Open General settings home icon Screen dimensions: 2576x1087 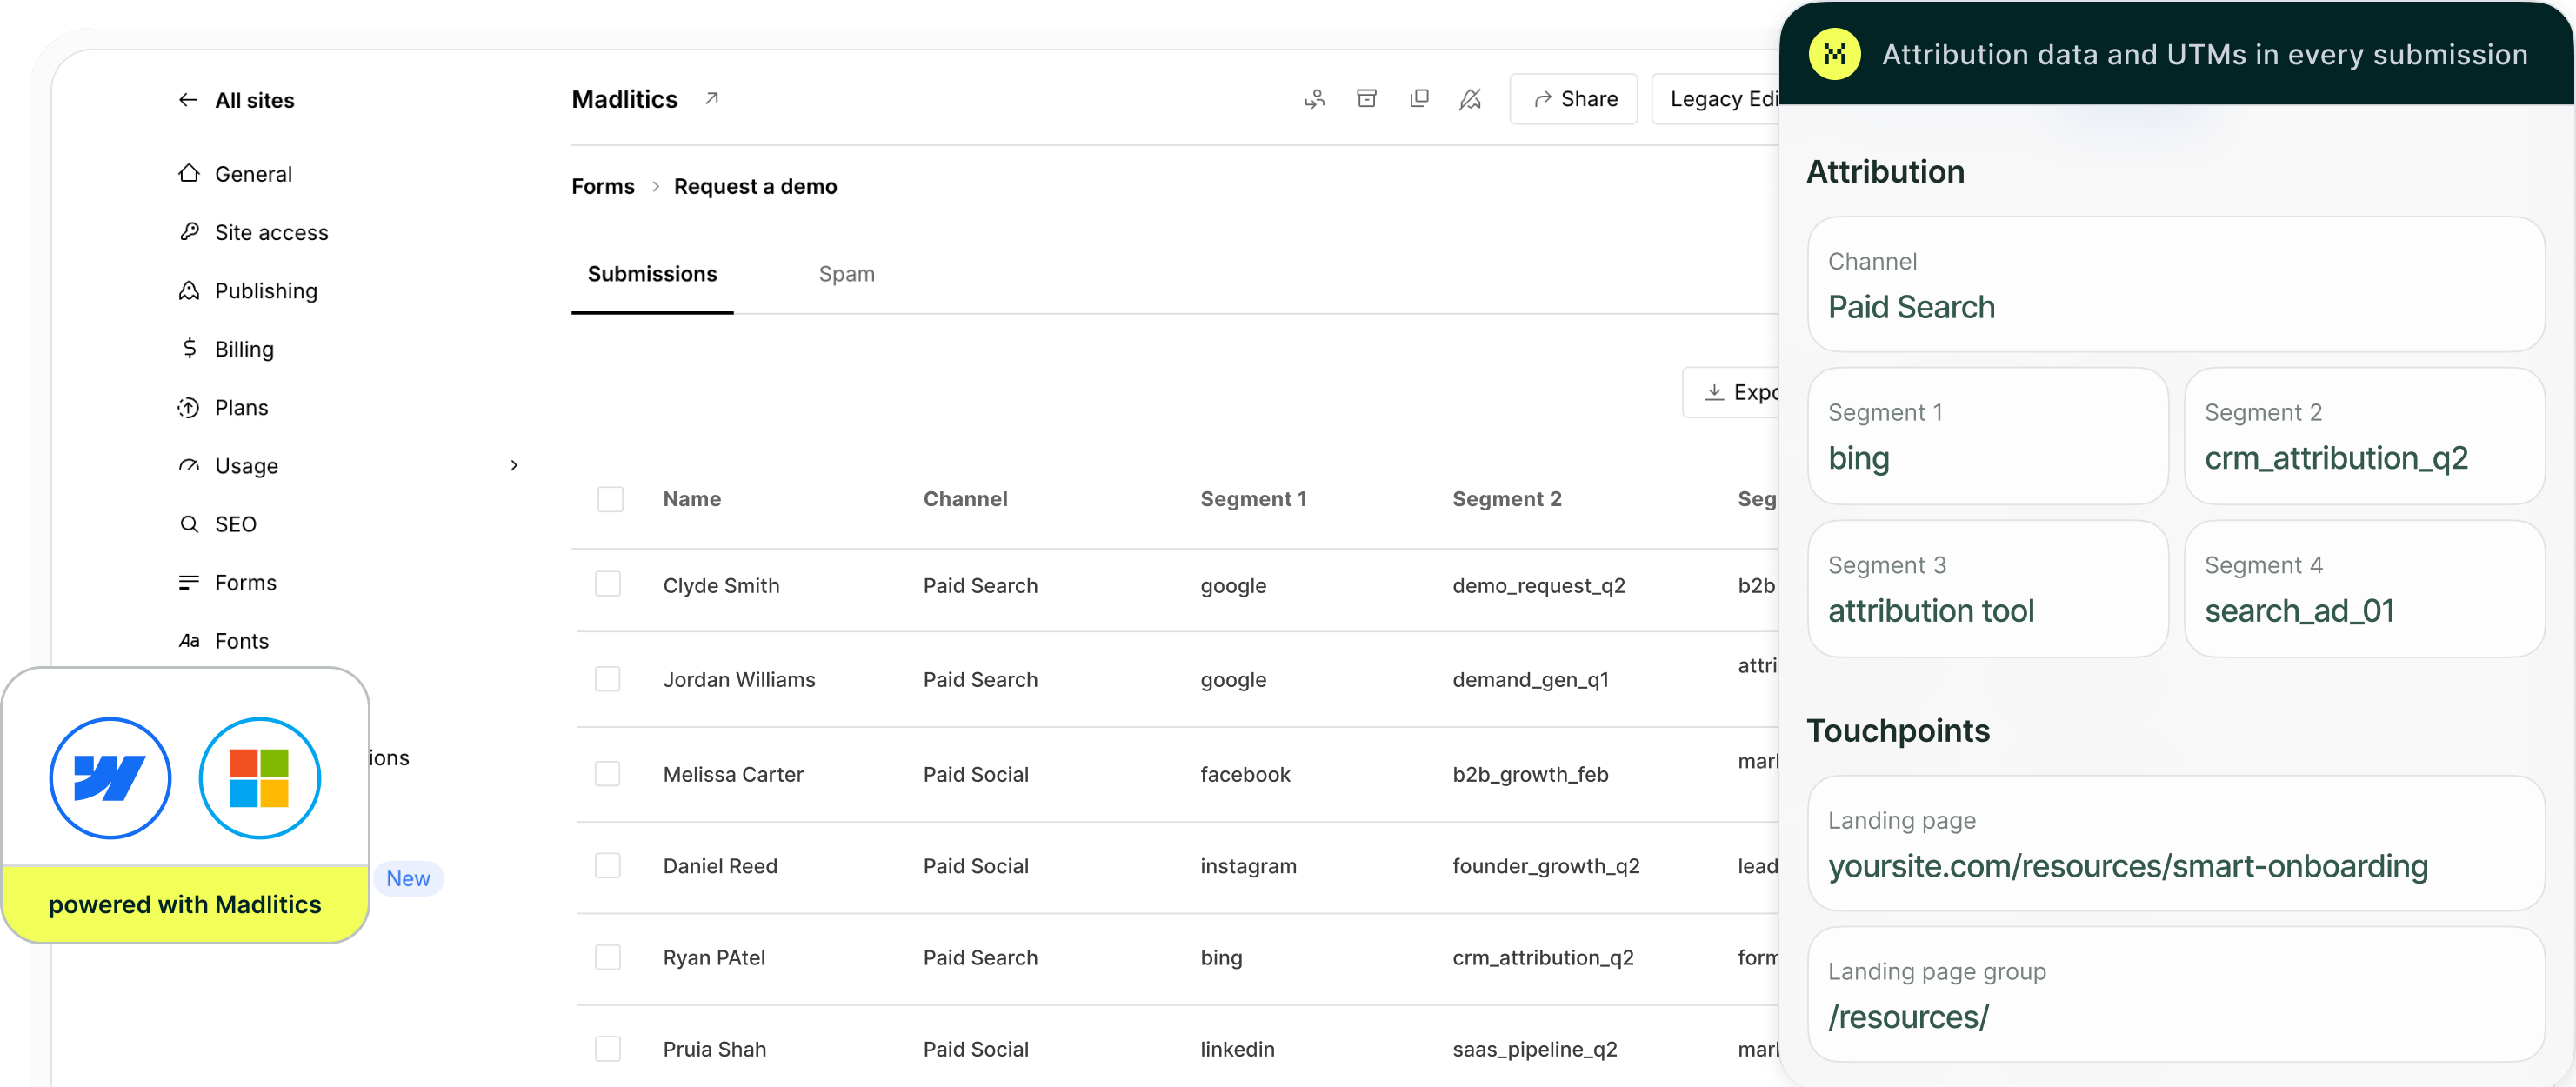tap(189, 174)
